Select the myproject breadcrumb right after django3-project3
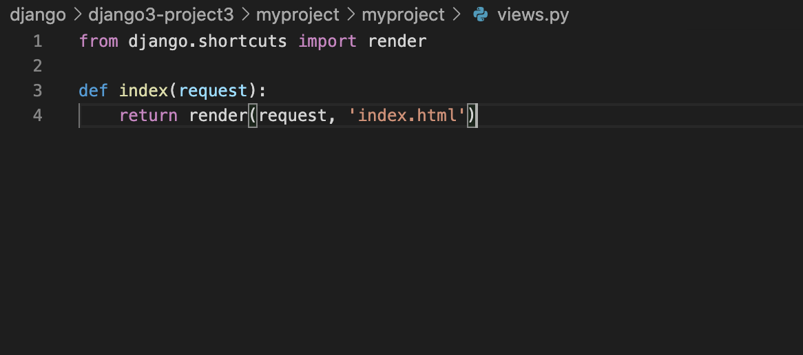 298,15
